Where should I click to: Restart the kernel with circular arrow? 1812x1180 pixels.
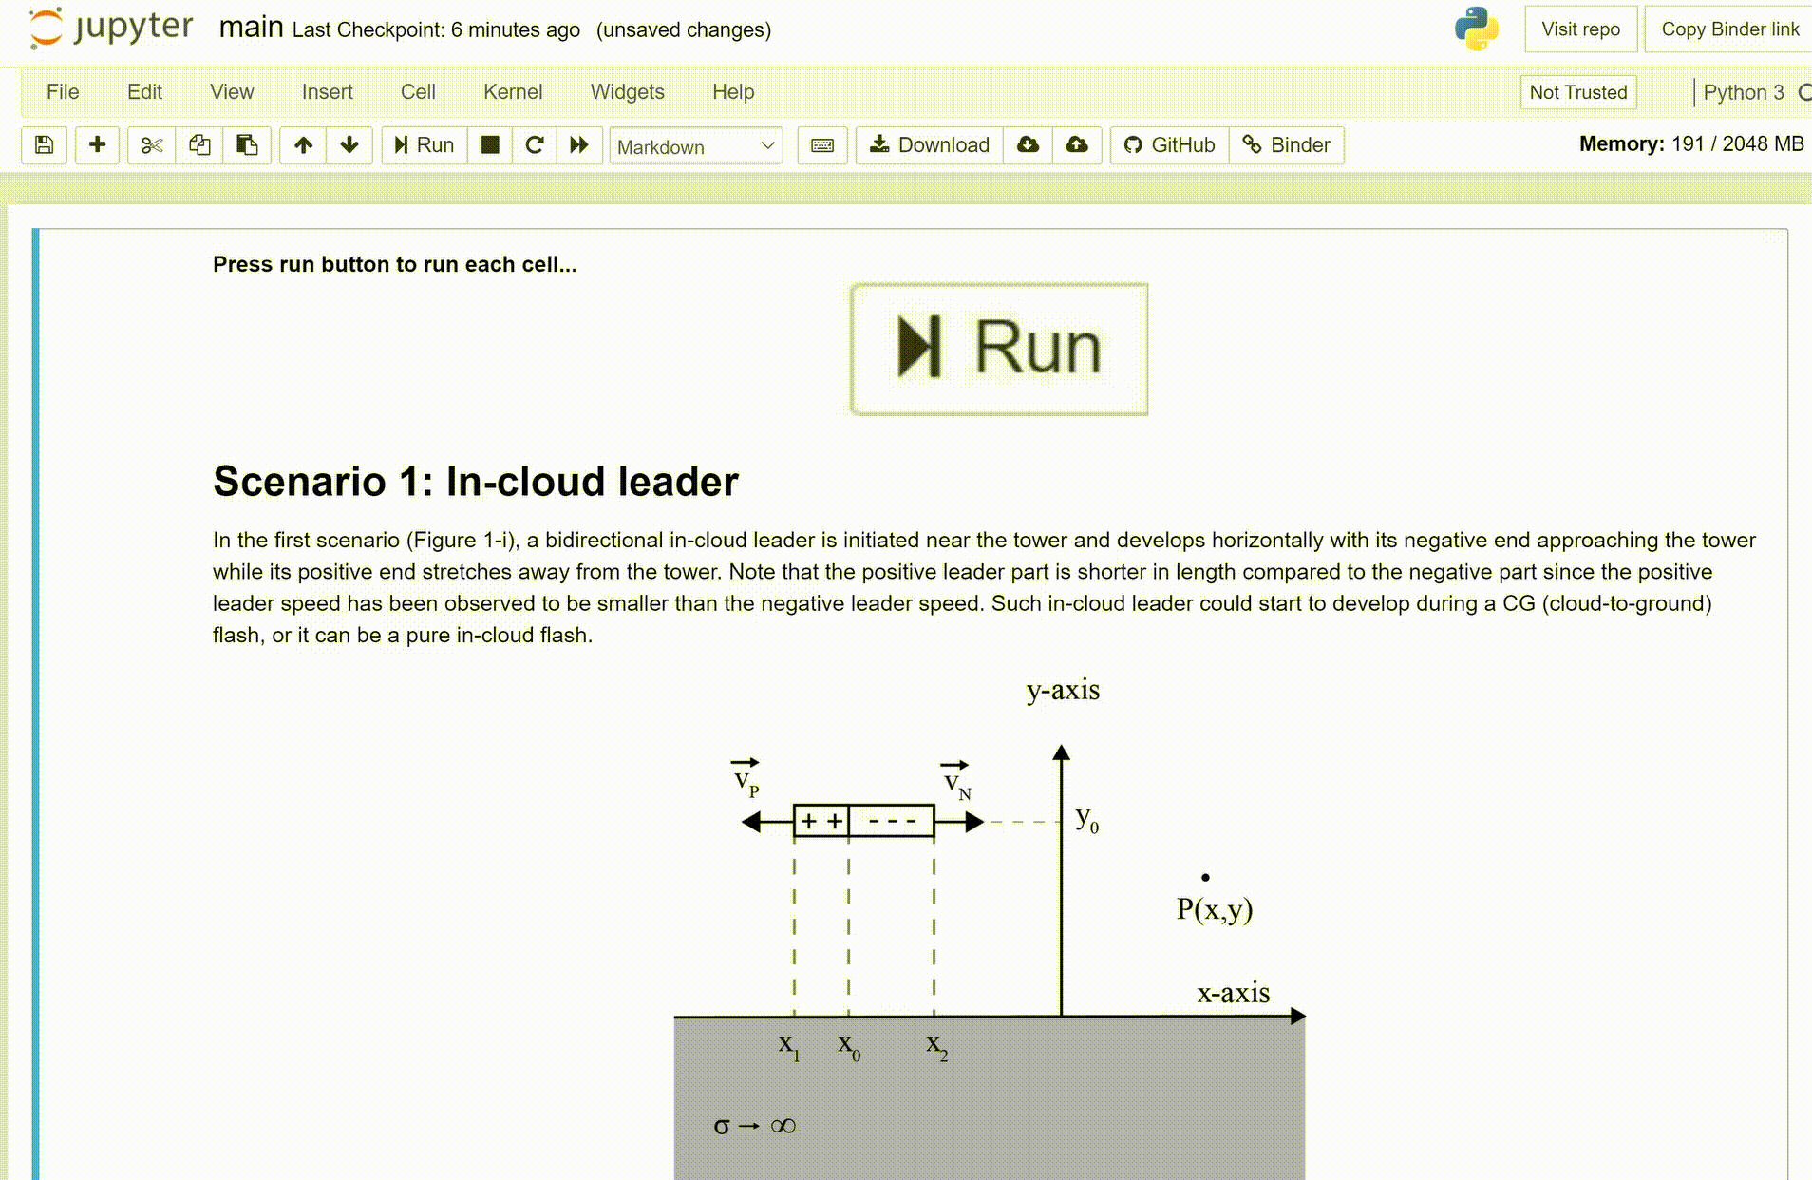tap(535, 145)
